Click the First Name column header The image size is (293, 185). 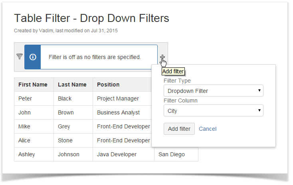point(33,85)
